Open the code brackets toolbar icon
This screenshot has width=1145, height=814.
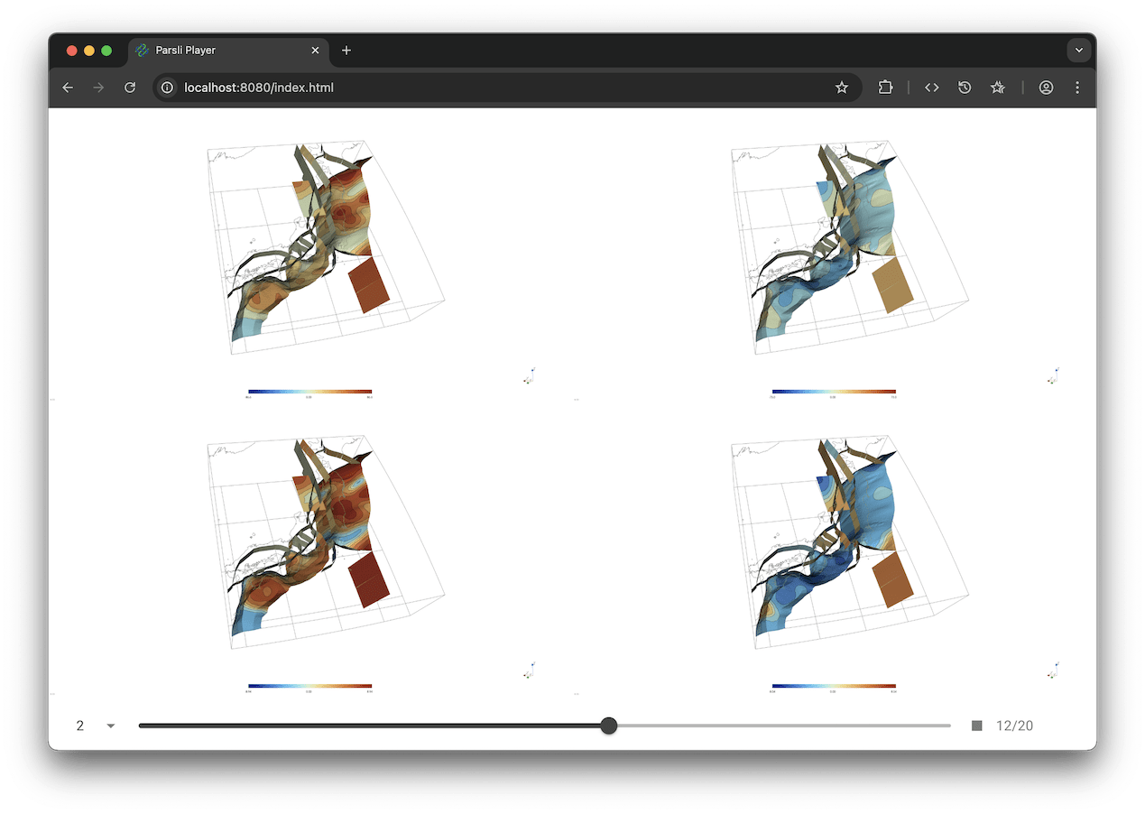coord(932,88)
